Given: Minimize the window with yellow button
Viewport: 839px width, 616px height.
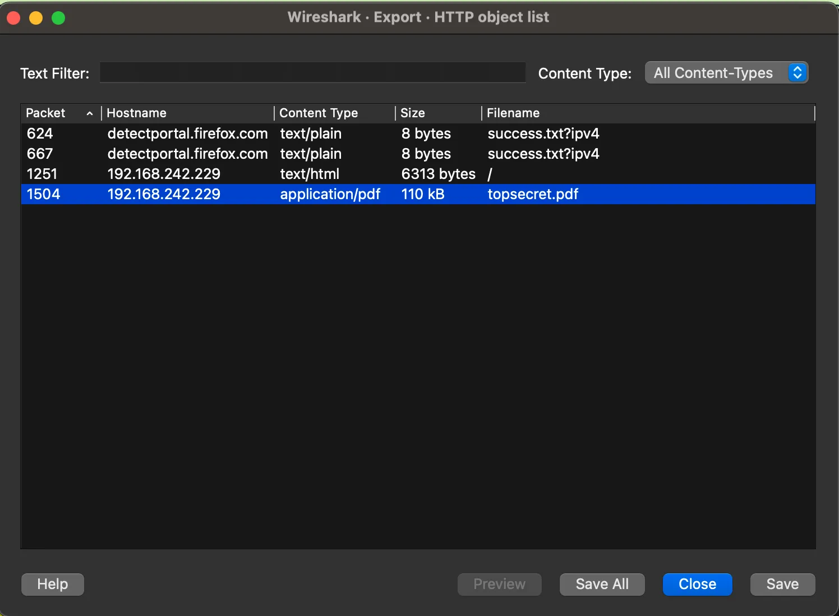Looking at the screenshot, I should pyautogui.click(x=36, y=18).
